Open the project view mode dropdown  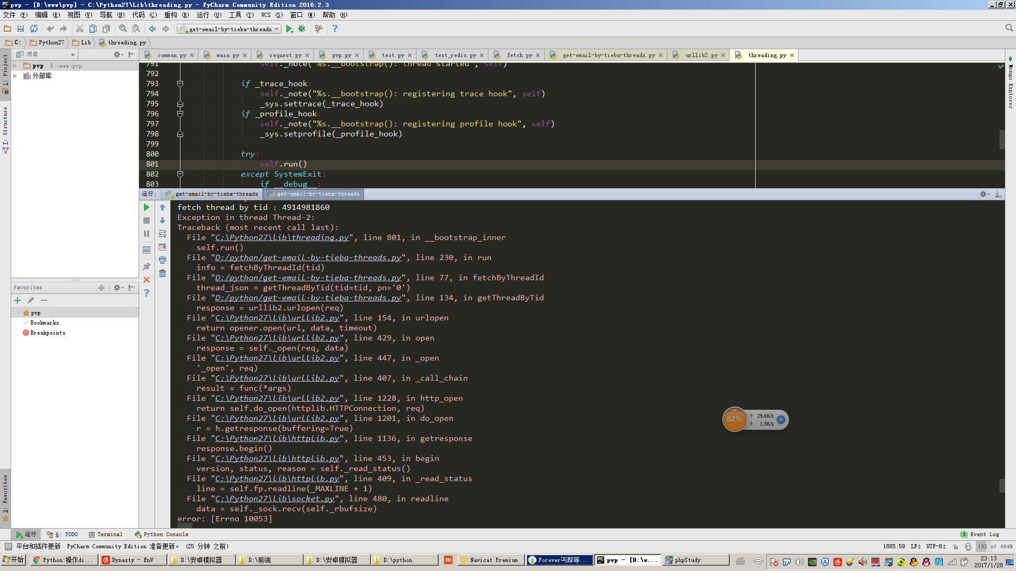click(x=72, y=54)
